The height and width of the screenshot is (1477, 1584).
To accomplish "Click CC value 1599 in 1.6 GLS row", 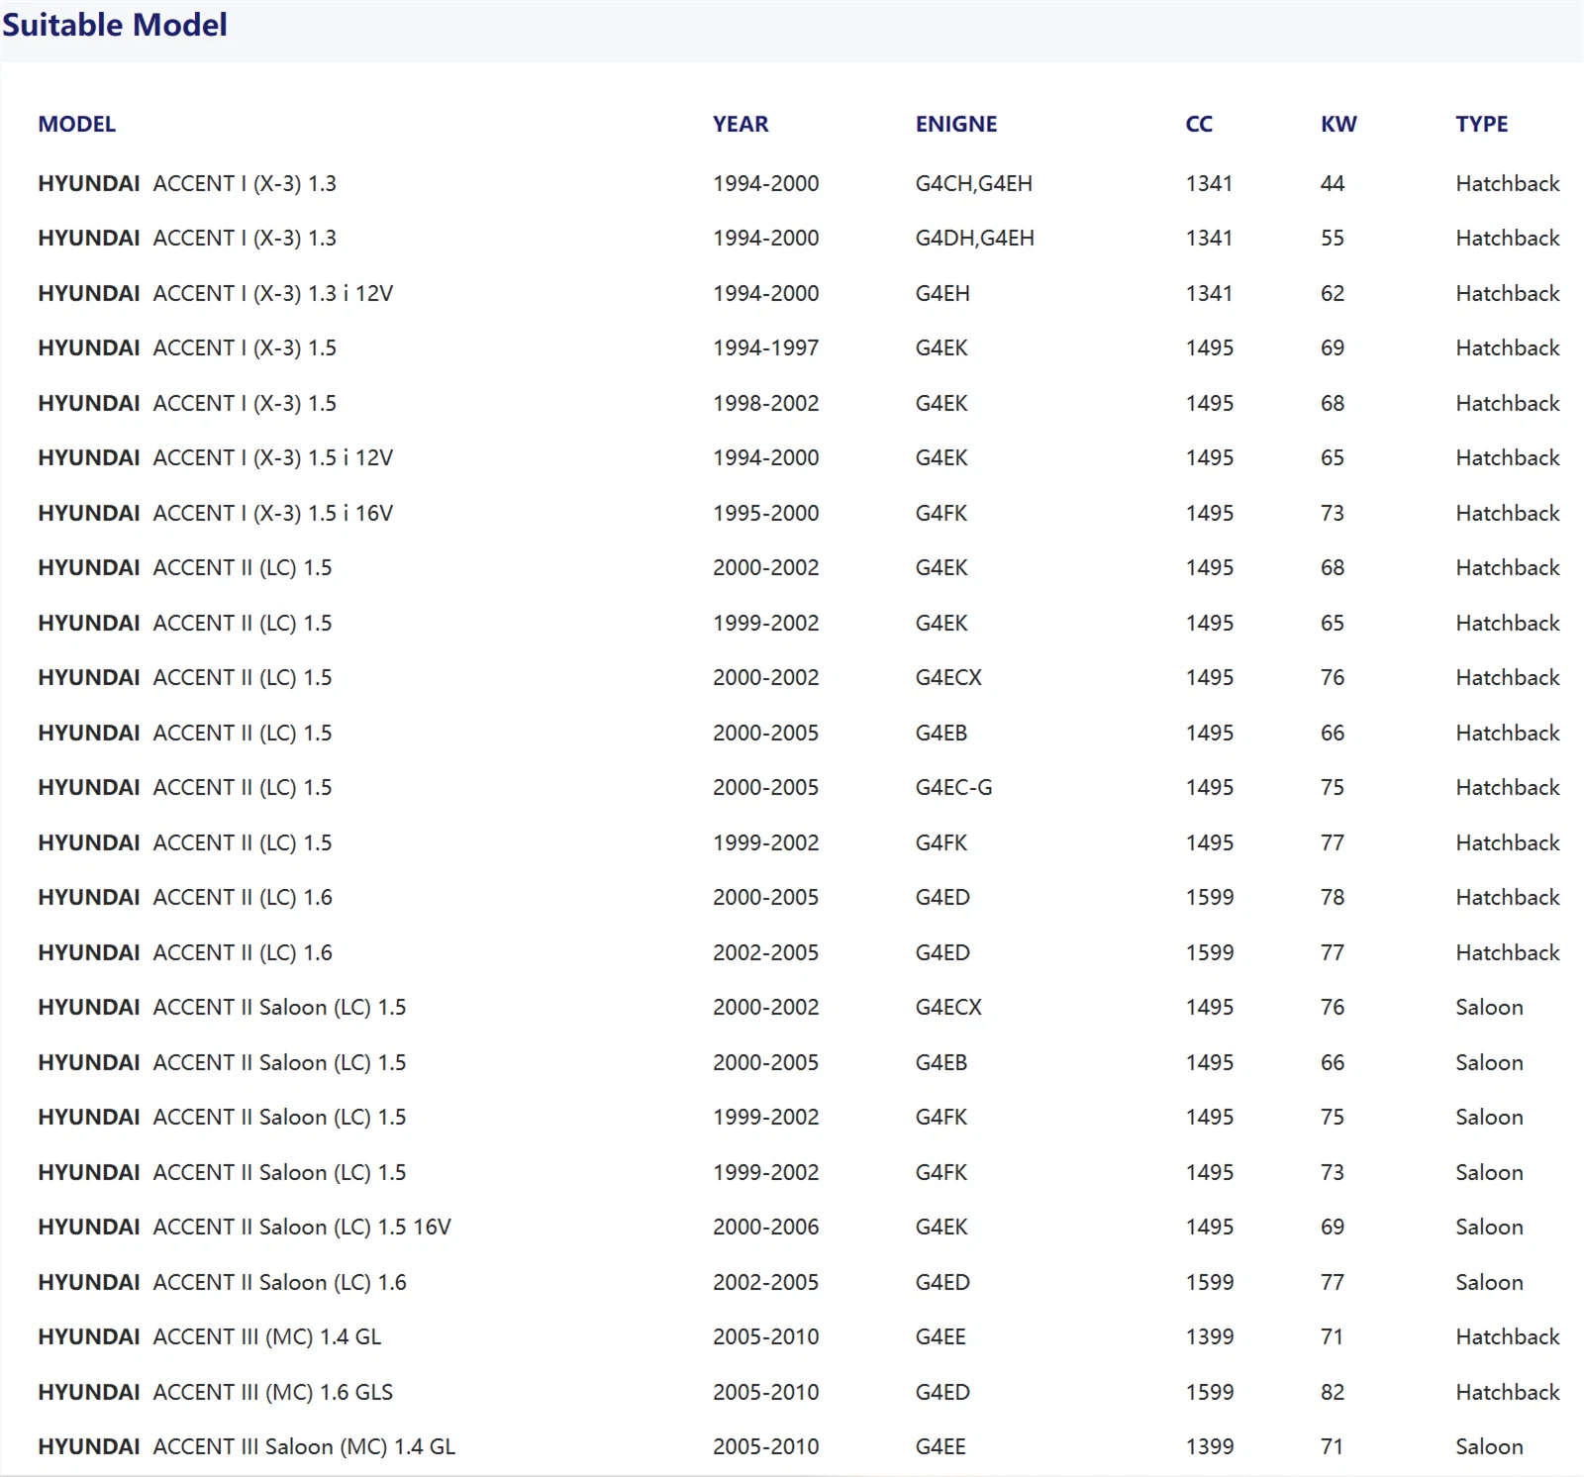I will click(1210, 1392).
